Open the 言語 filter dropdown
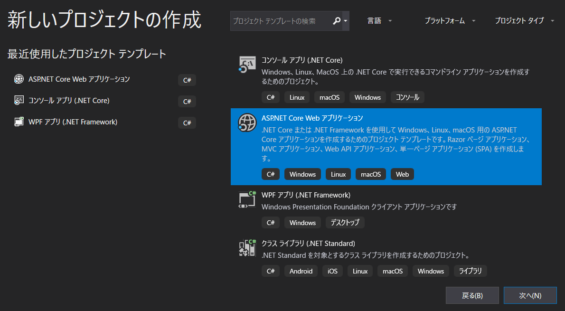This screenshot has height=311, width=565. click(379, 21)
